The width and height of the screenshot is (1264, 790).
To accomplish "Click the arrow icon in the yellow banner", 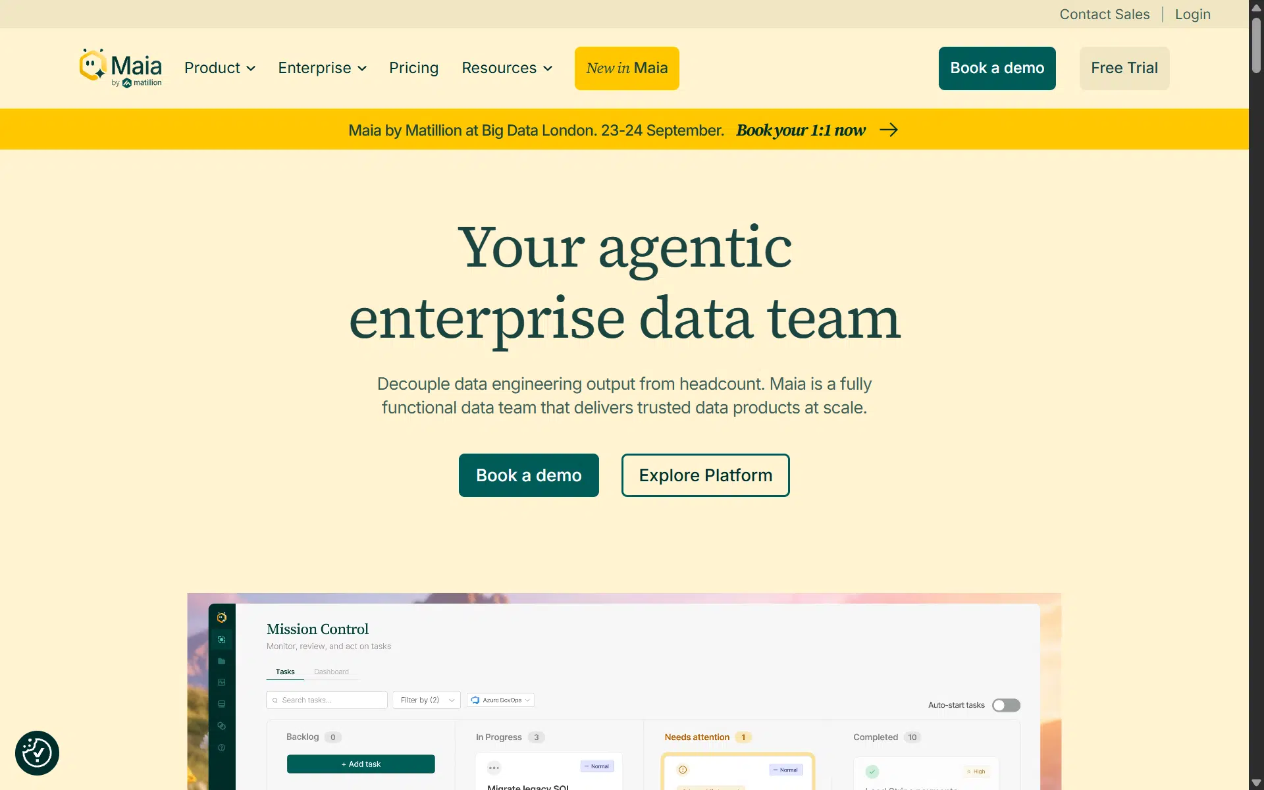I will coord(889,130).
